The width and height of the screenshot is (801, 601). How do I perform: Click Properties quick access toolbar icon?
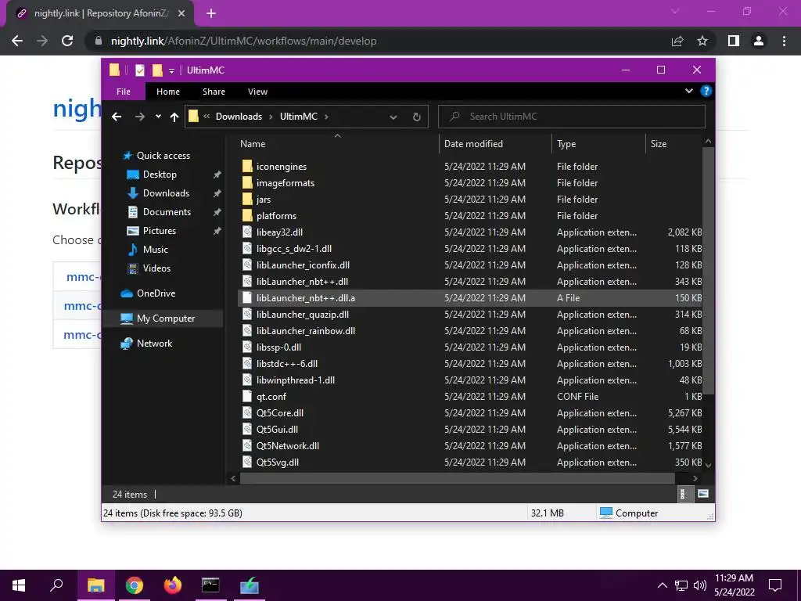(x=140, y=70)
